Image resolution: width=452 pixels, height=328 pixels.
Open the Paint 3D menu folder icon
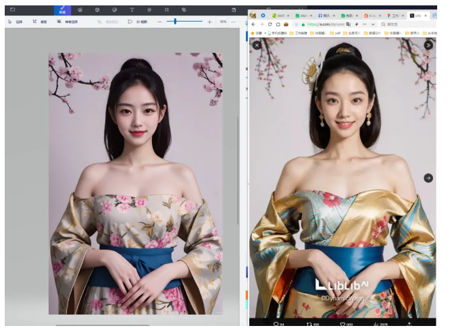tap(12, 9)
